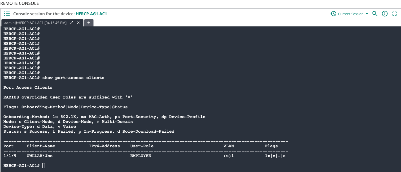Click the history clock icon
This screenshot has width=401, height=172.
(x=333, y=14)
